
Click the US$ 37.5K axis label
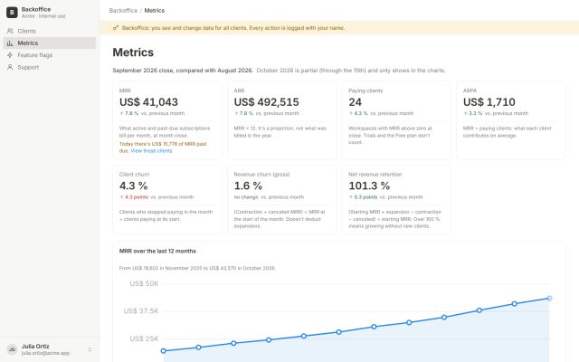(x=141, y=311)
